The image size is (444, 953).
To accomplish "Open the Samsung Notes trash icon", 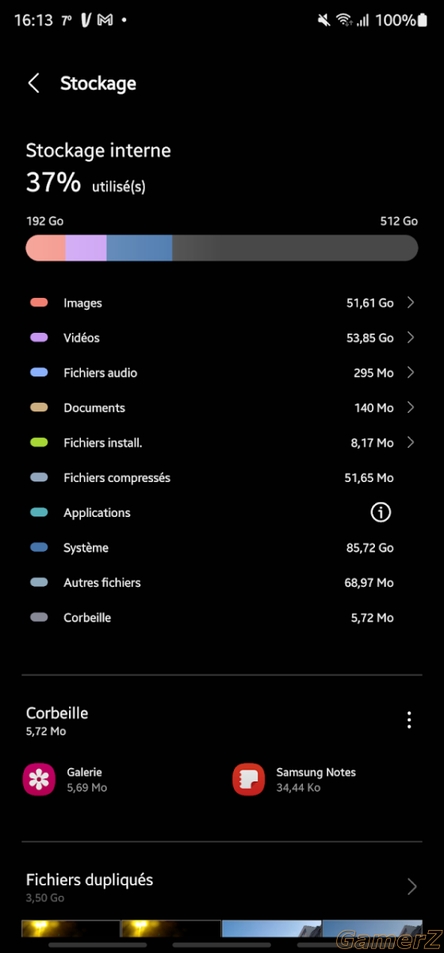I will [x=248, y=780].
